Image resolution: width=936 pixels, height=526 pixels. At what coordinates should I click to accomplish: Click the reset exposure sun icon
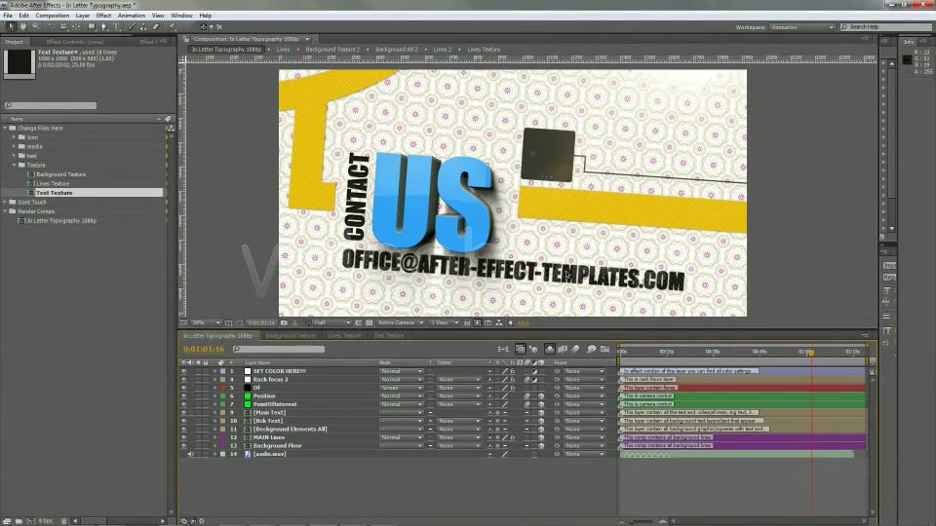click(510, 322)
